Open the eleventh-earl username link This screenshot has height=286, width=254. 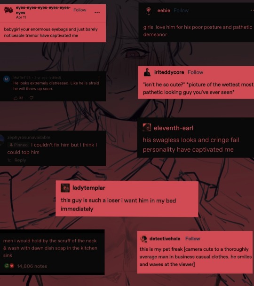click(174, 128)
